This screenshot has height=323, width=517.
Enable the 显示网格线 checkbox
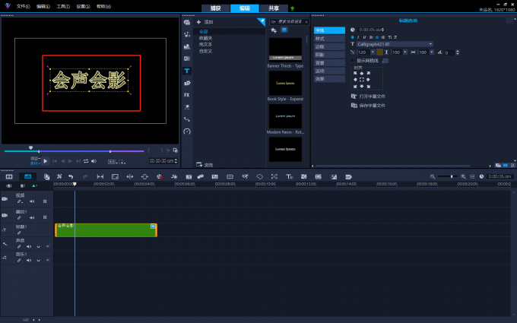click(354, 60)
